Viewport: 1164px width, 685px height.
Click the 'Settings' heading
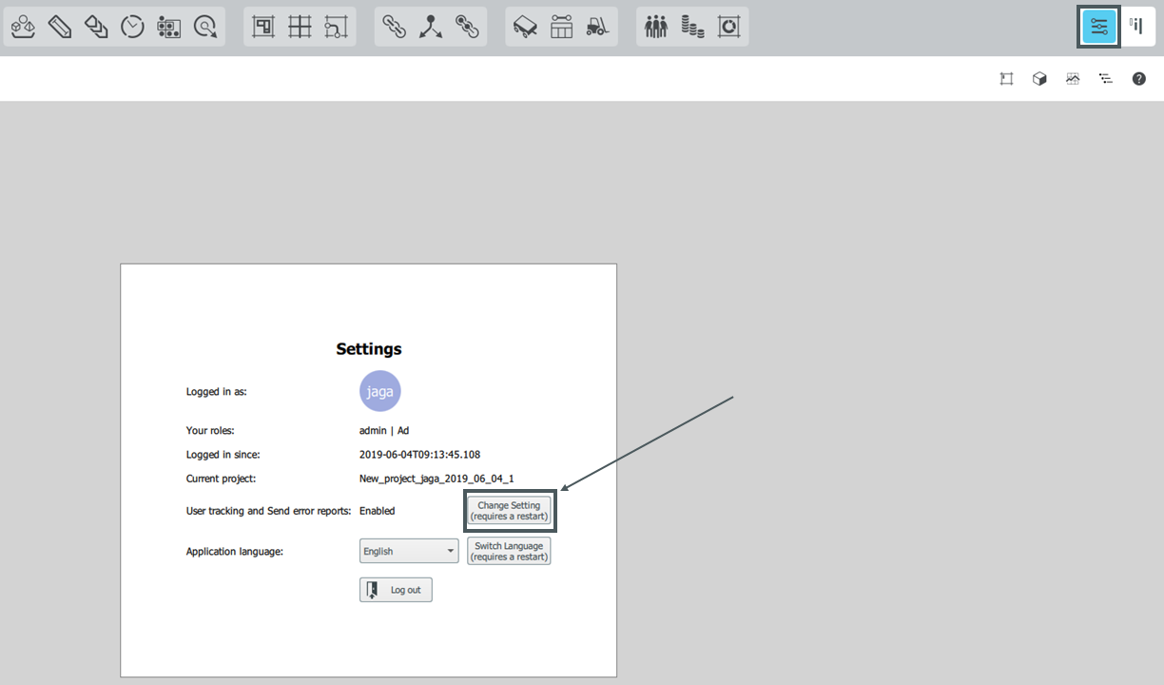pos(369,349)
